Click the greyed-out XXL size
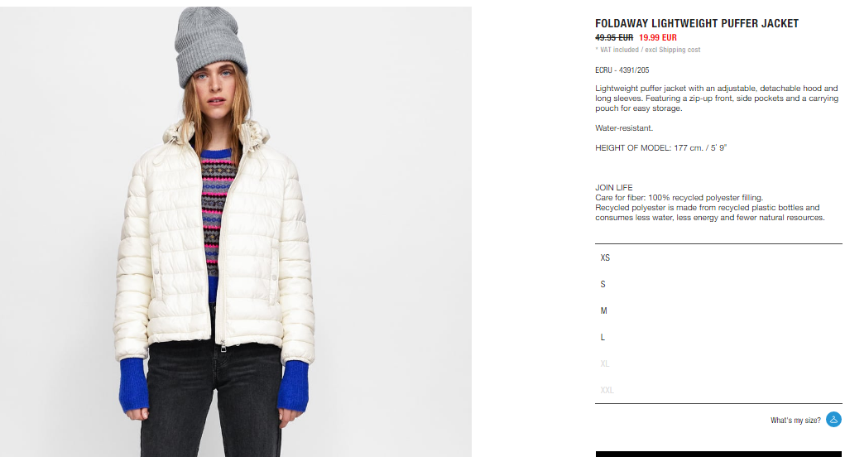Screen dimensions: 845x457 click(x=718, y=390)
